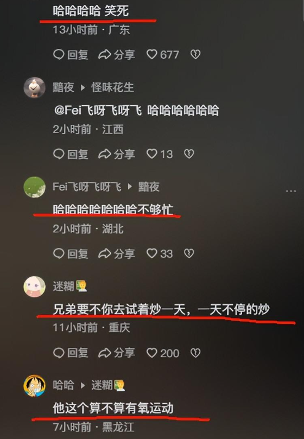The image size is (304, 439).
Task: Dislike 迷糊's comment from 重庆
Action: 195,353
